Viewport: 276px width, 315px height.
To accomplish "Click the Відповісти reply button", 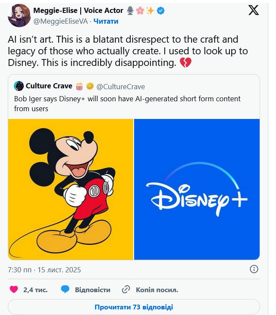I will click(92, 290).
